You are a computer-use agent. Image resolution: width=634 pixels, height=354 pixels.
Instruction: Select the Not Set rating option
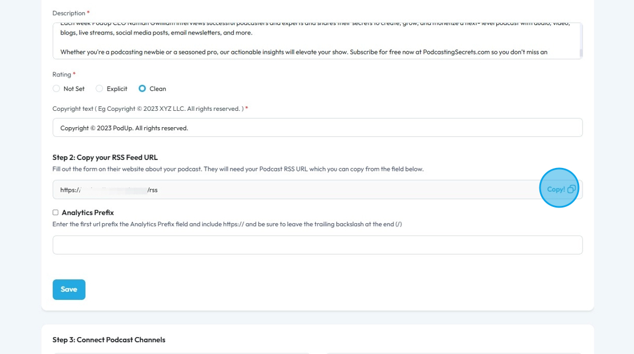click(56, 89)
